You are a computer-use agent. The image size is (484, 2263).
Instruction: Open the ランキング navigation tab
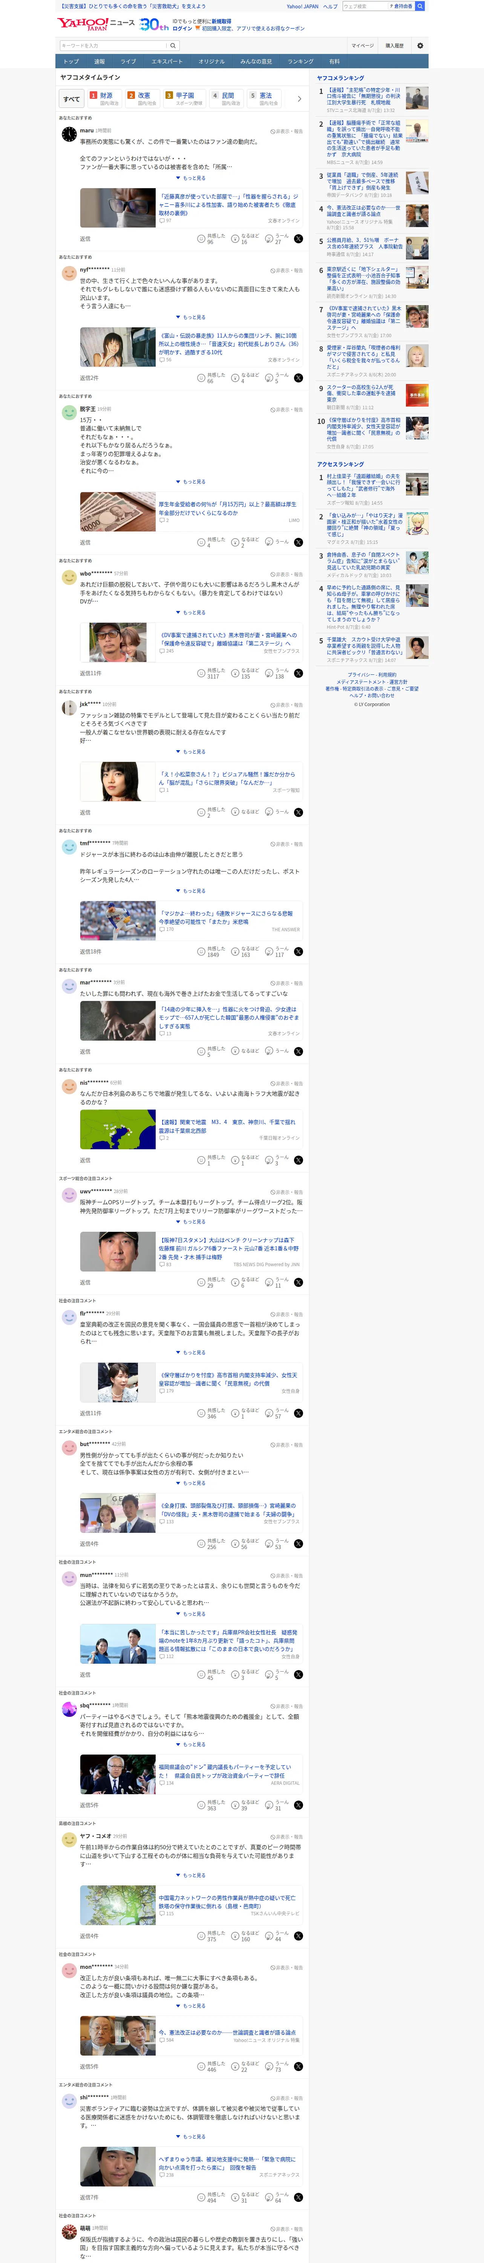click(300, 61)
